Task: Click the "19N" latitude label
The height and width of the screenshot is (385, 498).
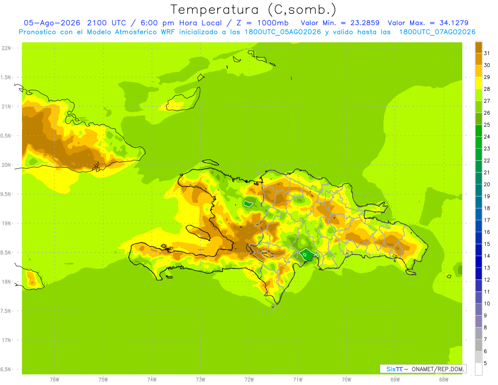Action: click(7, 223)
